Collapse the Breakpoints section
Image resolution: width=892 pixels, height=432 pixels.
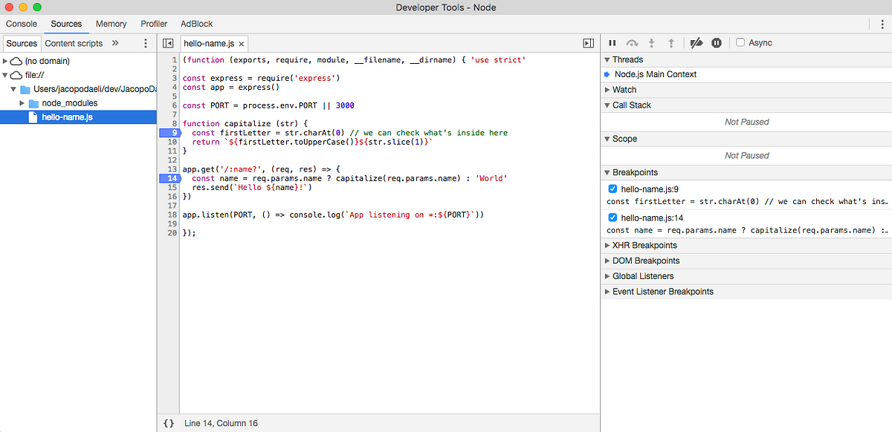(x=607, y=172)
